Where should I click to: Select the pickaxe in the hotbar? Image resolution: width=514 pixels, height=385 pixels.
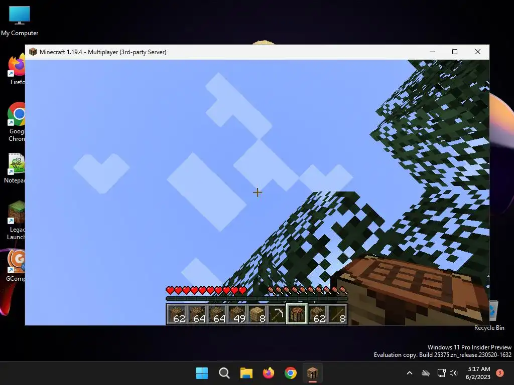(x=277, y=314)
